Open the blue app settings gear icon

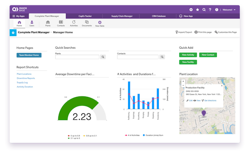13,33
